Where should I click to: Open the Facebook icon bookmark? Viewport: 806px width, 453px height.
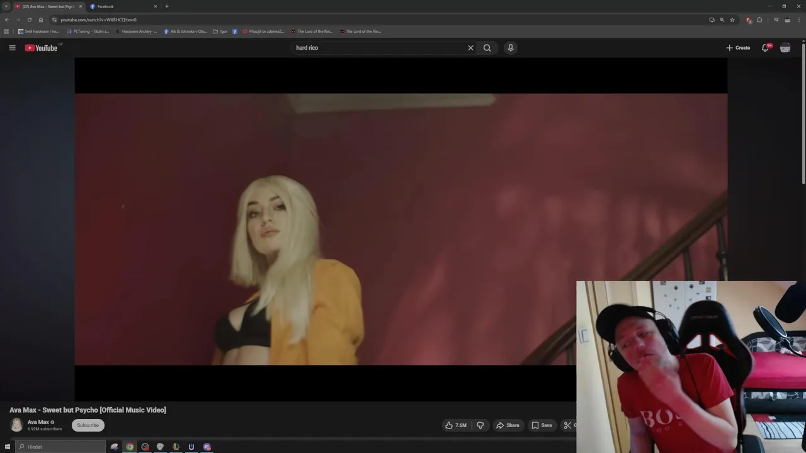click(235, 31)
